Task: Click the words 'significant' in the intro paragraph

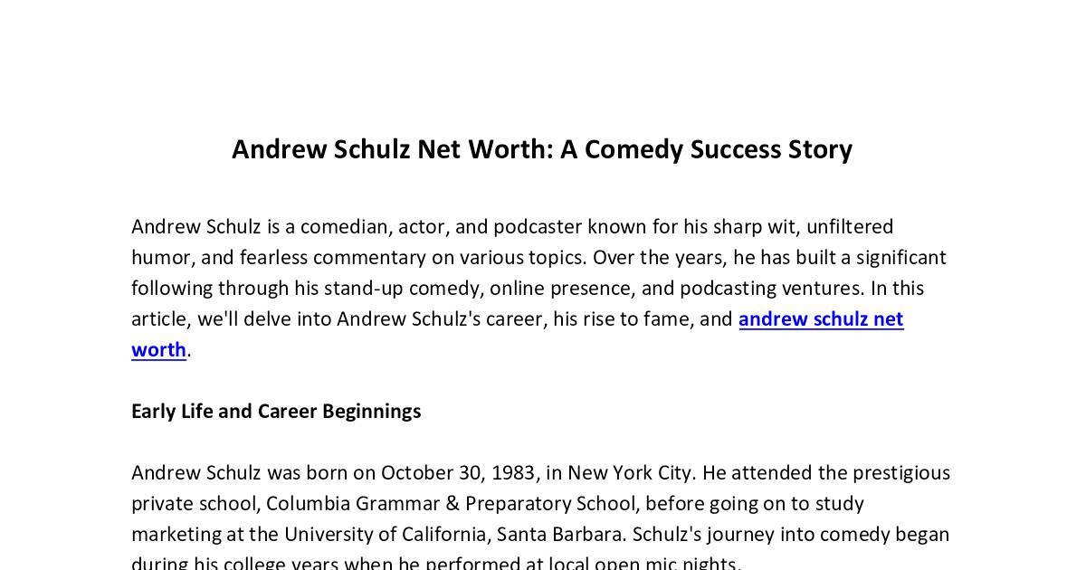Action: point(901,258)
